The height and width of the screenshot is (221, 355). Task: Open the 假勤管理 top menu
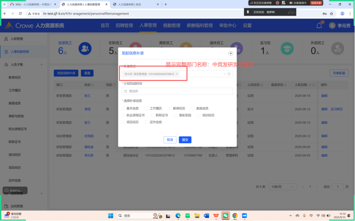point(172,26)
